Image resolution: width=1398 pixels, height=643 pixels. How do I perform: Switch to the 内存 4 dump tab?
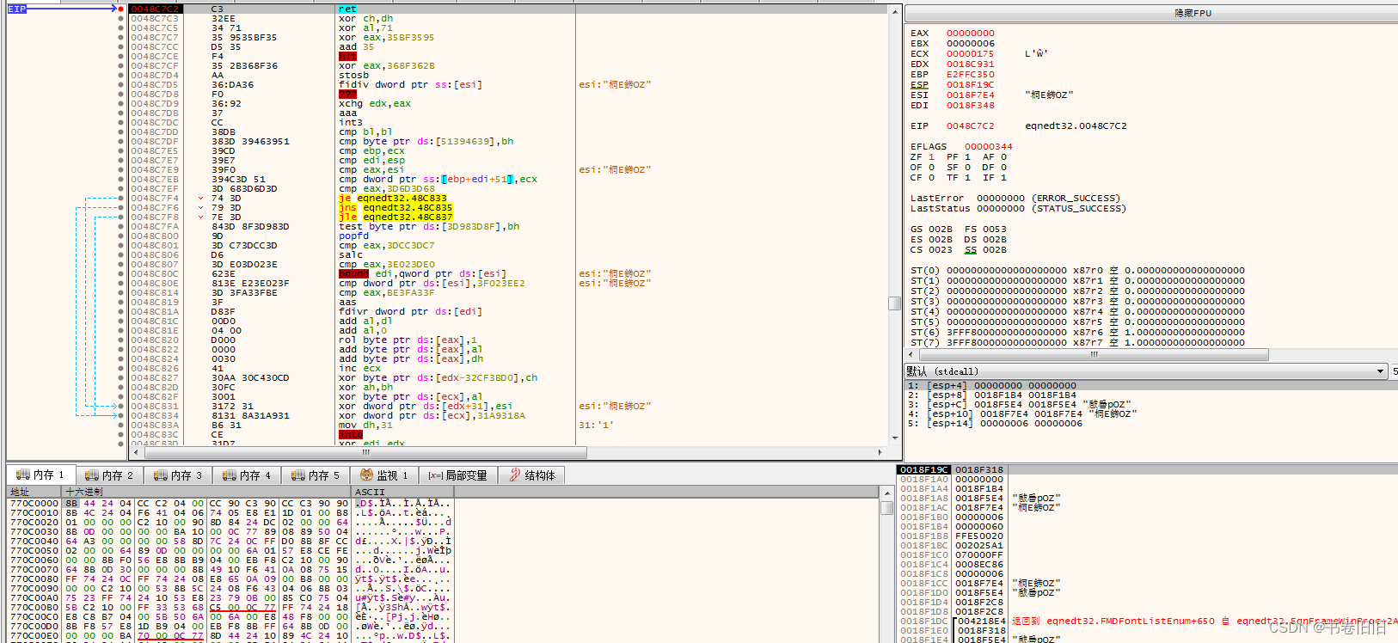pyautogui.click(x=247, y=475)
